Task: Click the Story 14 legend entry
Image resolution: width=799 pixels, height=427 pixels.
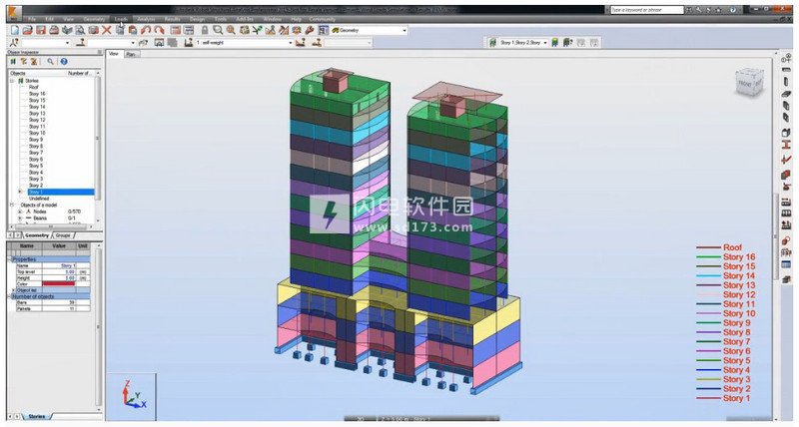Action: [726, 275]
